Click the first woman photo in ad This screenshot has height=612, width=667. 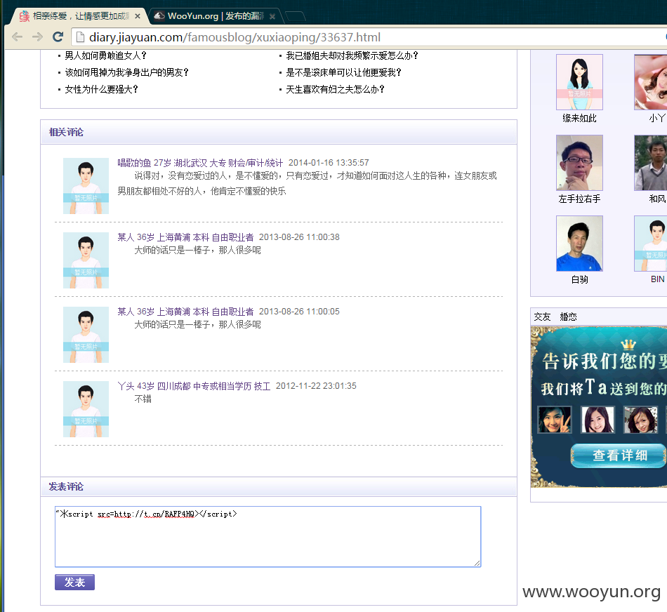[554, 420]
